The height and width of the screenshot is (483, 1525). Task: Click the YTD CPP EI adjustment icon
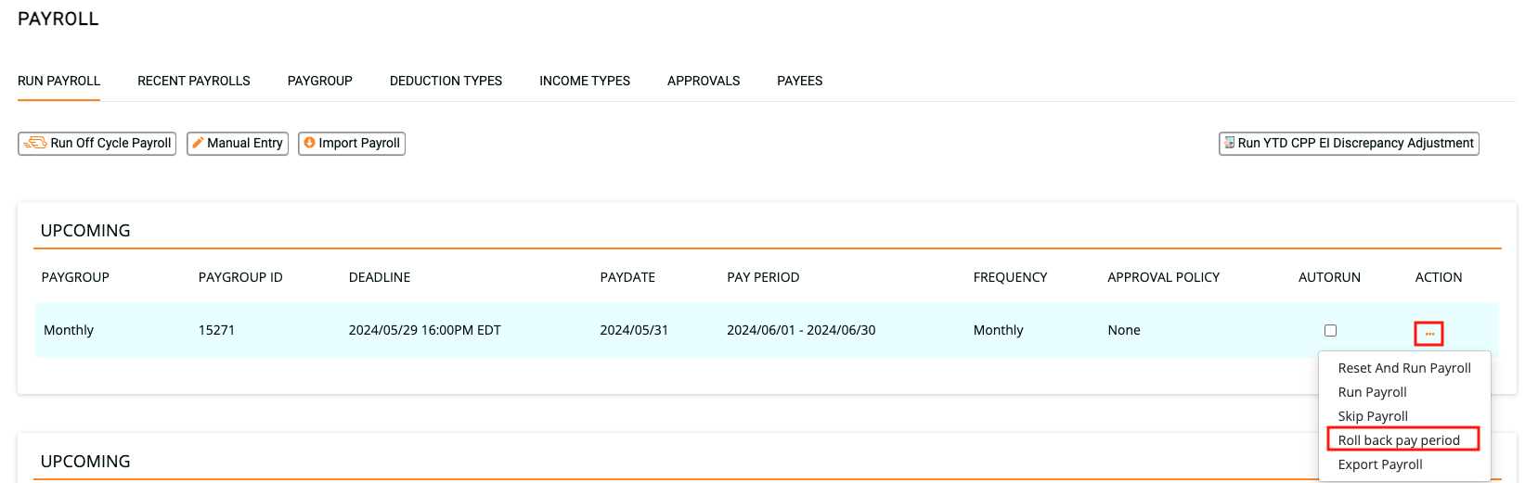tap(1229, 143)
